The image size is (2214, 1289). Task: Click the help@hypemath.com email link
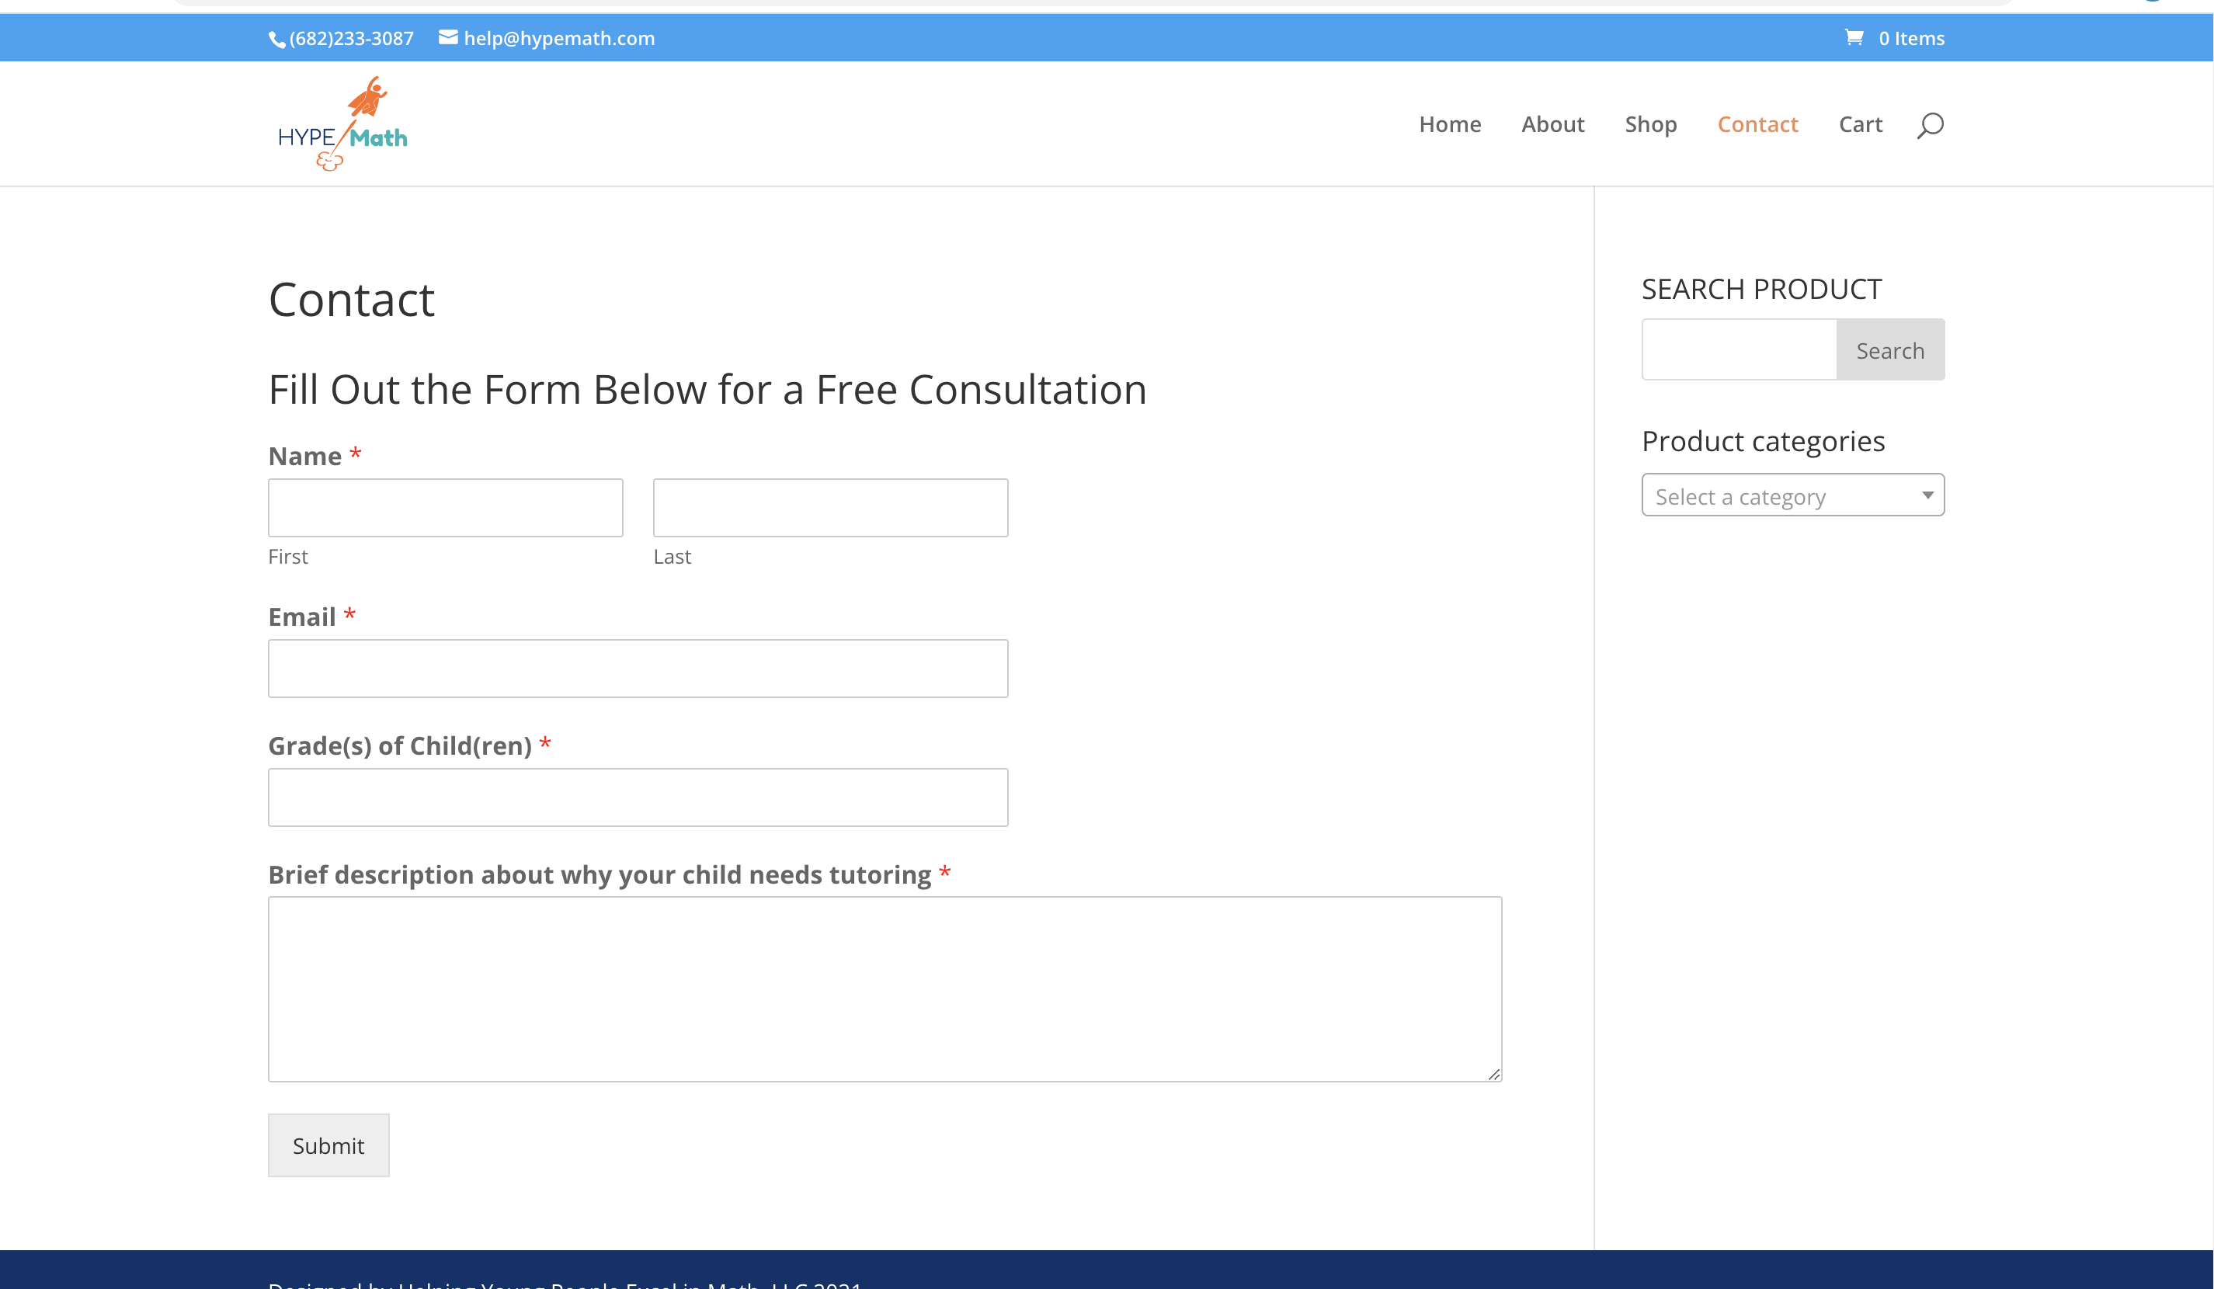(559, 39)
